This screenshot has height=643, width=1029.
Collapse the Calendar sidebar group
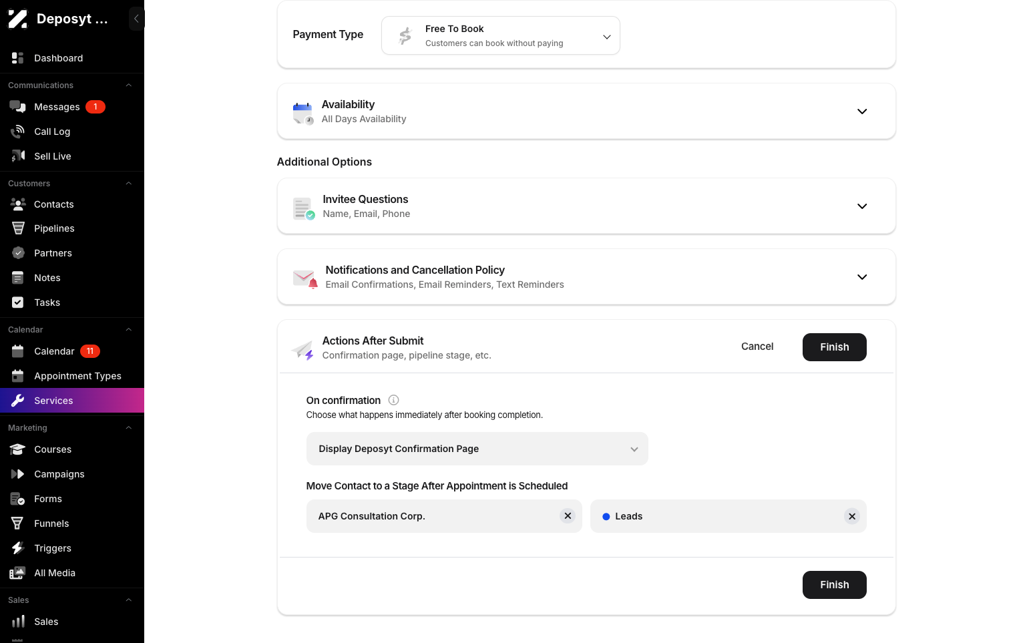[129, 330]
